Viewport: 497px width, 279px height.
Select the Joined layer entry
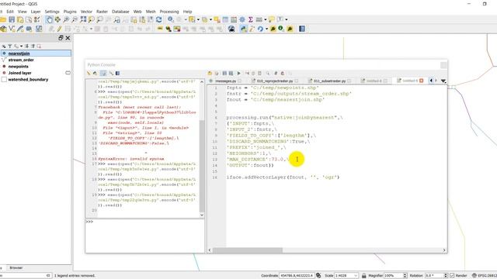coord(19,73)
